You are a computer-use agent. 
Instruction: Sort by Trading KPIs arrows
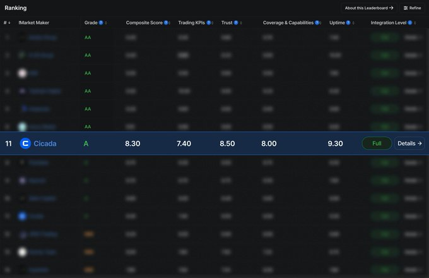pos(213,23)
